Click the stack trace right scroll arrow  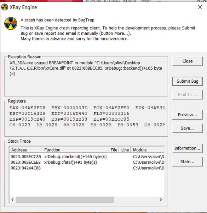pos(161,200)
